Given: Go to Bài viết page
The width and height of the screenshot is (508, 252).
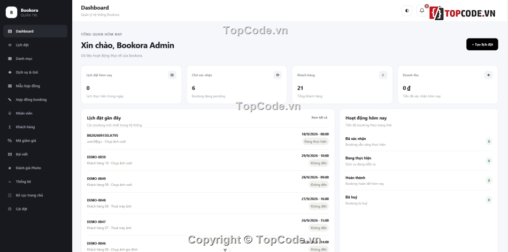Looking at the screenshot, I should point(35,154).
